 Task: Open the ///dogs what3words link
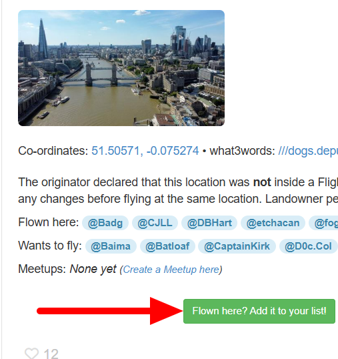[308, 151]
